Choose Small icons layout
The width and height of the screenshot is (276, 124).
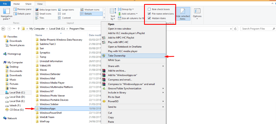[x=43, y=14]
